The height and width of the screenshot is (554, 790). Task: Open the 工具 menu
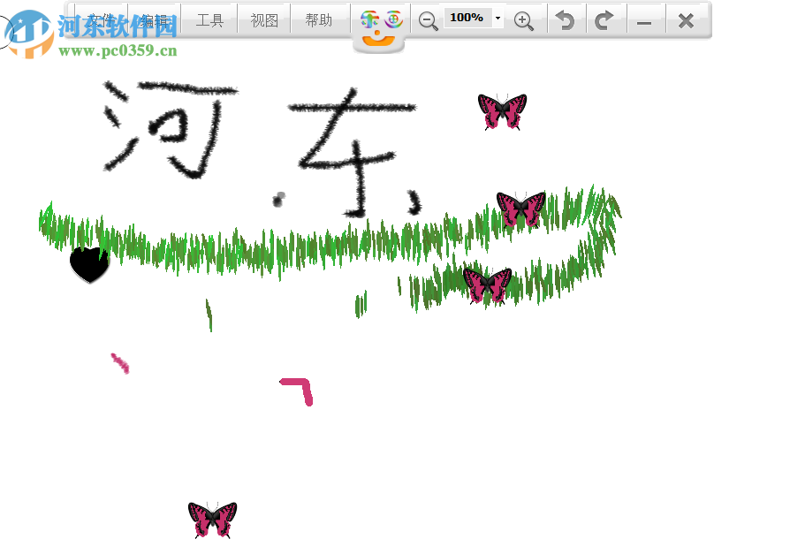[209, 20]
